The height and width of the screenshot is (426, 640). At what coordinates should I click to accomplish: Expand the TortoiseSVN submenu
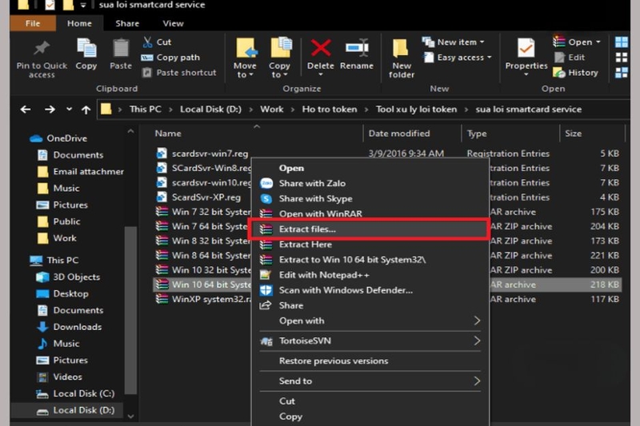[x=370, y=340]
